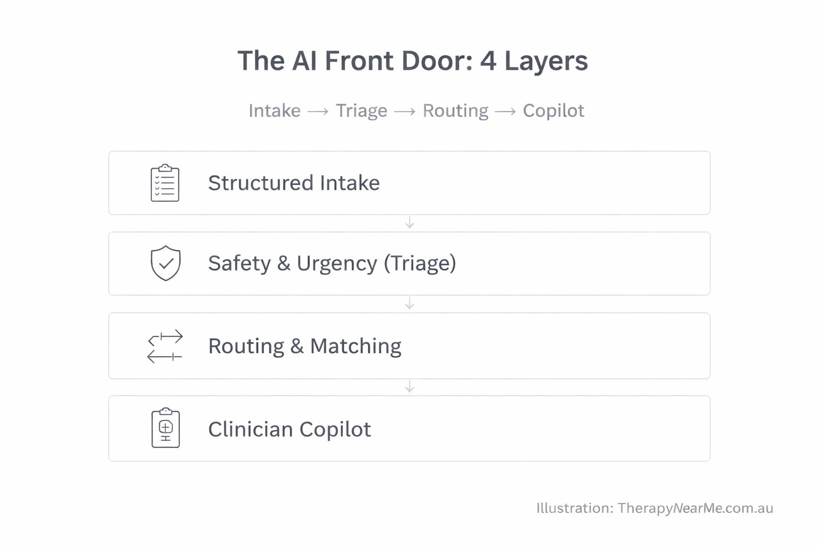Click the word Intake in the subtitle
This screenshot has width=819, height=546.
click(275, 111)
